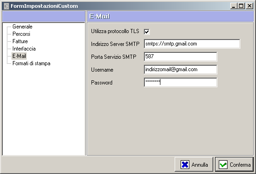Click the euro icon in title bar
256x174 pixels.
coord(6,6)
